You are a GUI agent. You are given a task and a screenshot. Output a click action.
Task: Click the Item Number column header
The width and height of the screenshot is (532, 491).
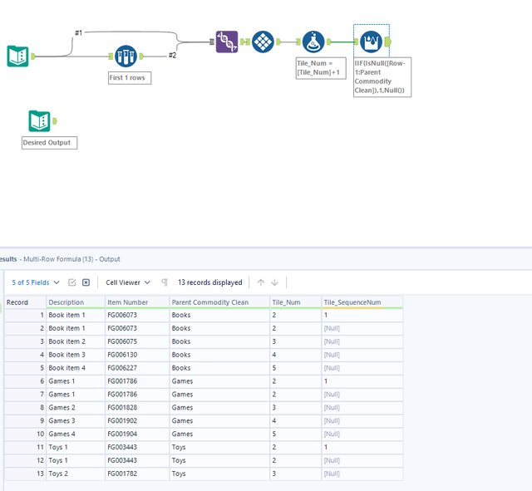(x=137, y=302)
